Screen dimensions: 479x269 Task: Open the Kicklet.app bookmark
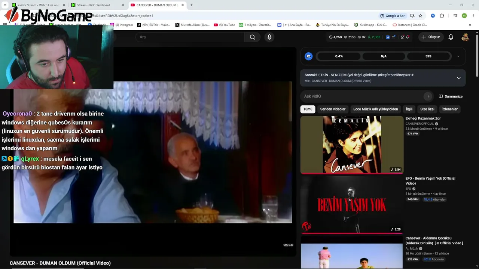(x=372, y=25)
